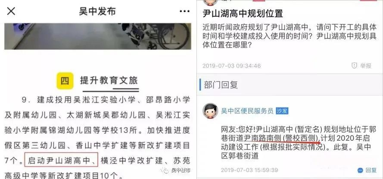Open the 尹山湖高中规划位置 post title

[x=243, y=13]
